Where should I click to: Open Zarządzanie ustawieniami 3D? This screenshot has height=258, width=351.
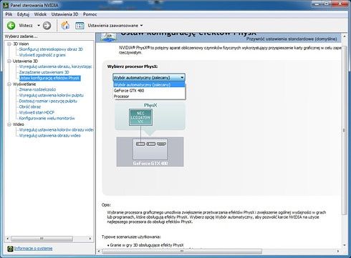(x=44, y=72)
